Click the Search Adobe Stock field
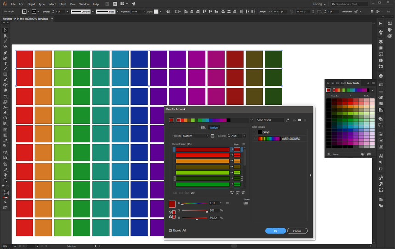 351,4
